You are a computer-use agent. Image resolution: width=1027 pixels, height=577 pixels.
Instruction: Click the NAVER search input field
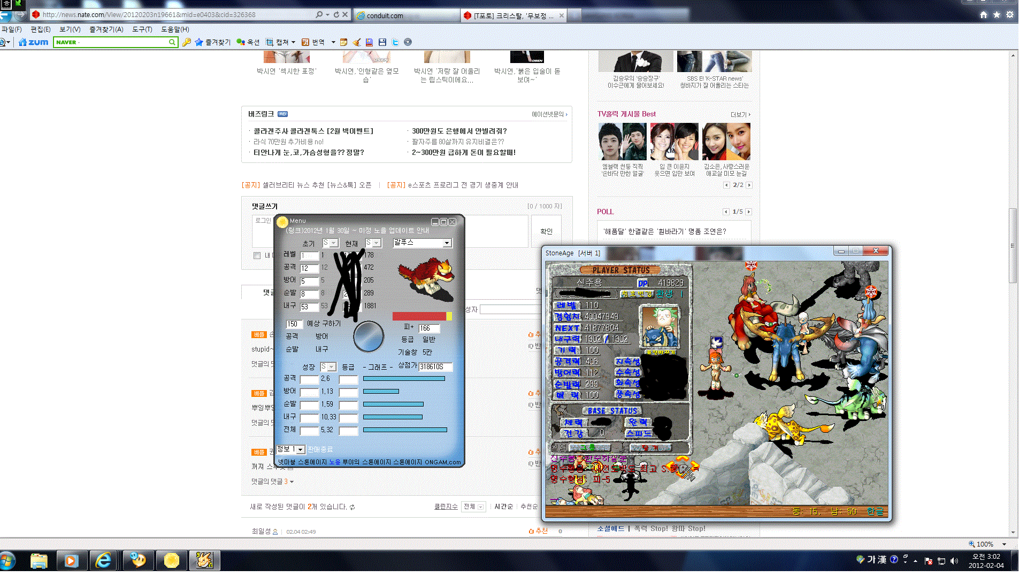click(x=111, y=42)
